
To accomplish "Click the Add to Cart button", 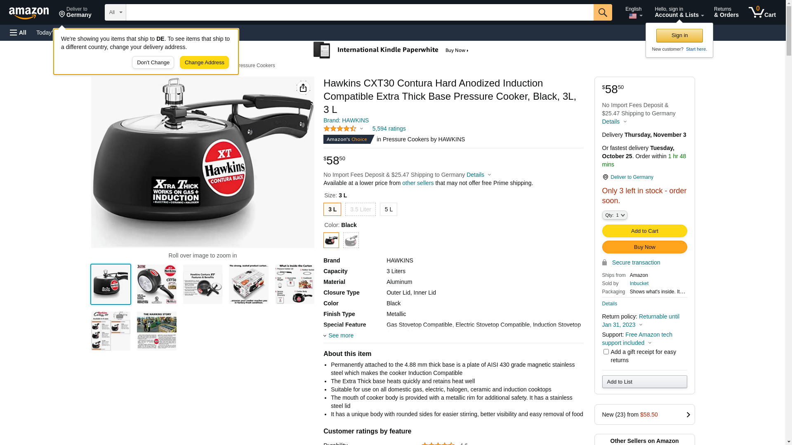I will 644,231.
